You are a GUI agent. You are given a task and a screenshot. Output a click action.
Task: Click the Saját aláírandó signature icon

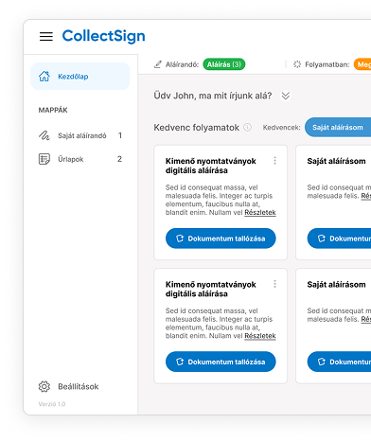(x=44, y=135)
